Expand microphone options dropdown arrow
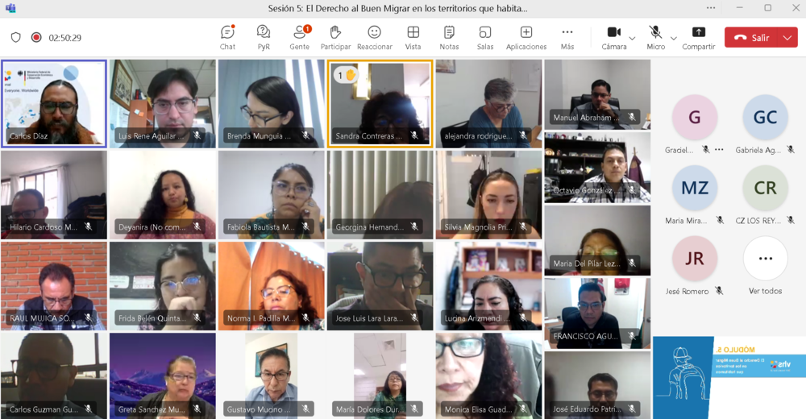This screenshot has height=419, width=806. [x=674, y=38]
